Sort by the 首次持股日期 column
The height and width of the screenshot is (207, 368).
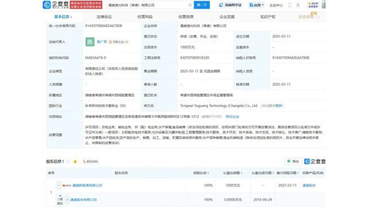click(x=287, y=173)
